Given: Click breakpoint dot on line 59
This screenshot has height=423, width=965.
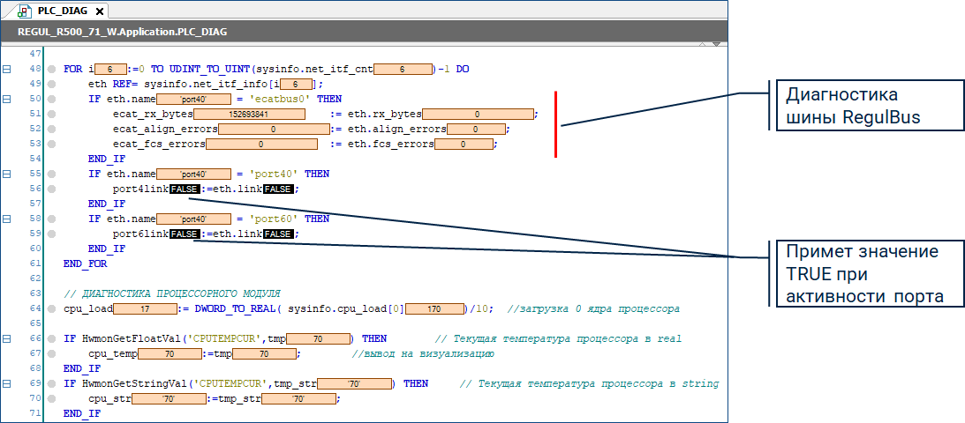Looking at the screenshot, I should tap(52, 234).
